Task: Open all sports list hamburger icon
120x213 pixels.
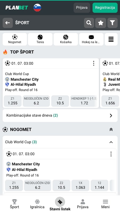Action: (111, 39)
